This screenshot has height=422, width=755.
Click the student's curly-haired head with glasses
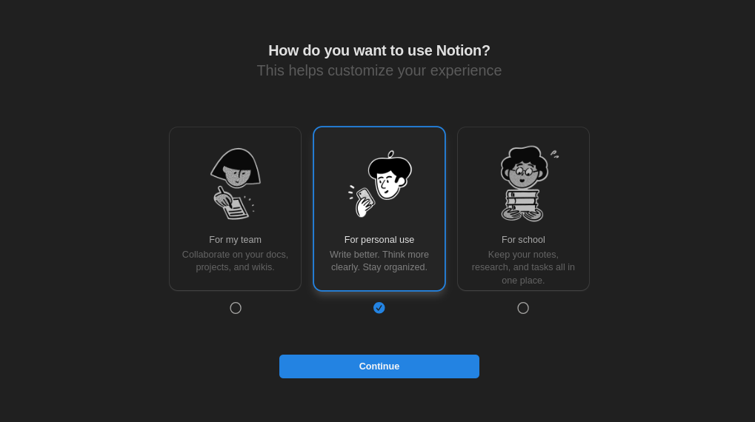pos(524,167)
